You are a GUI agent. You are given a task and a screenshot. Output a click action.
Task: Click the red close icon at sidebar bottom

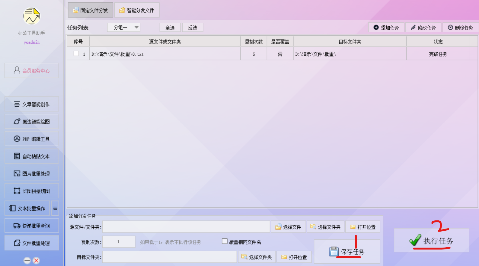(36, 261)
